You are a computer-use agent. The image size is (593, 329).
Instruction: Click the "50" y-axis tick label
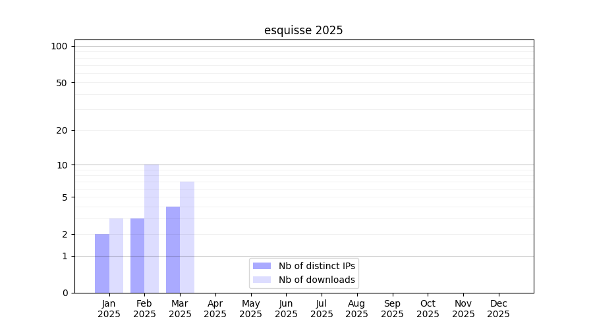tap(61, 83)
